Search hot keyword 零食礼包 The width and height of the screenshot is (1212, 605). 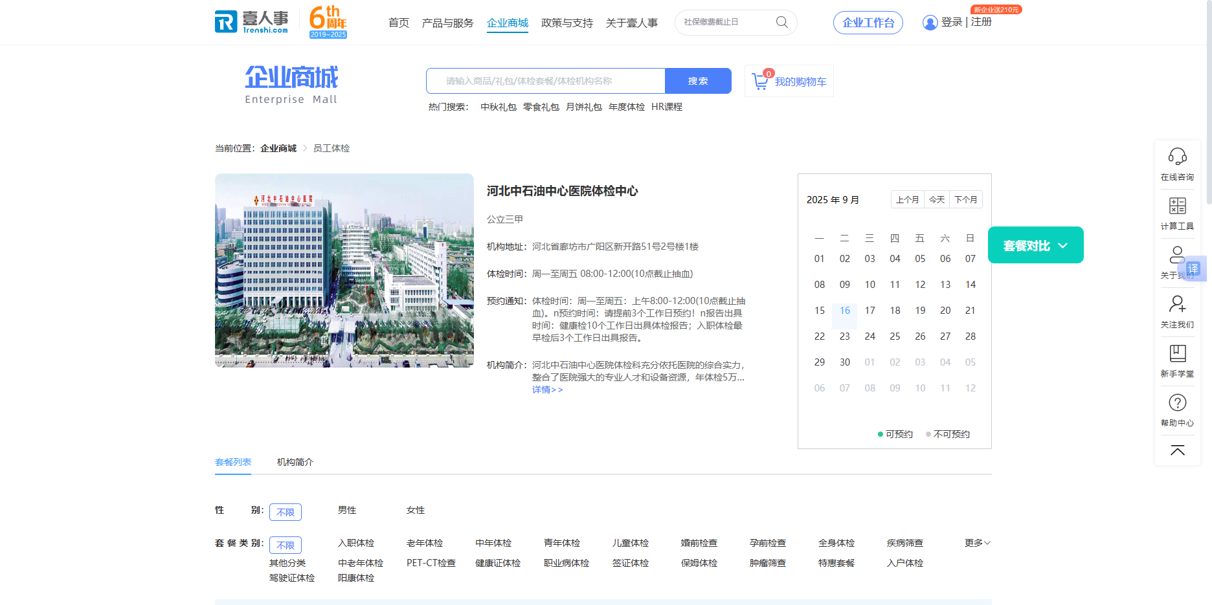pyautogui.click(x=541, y=107)
